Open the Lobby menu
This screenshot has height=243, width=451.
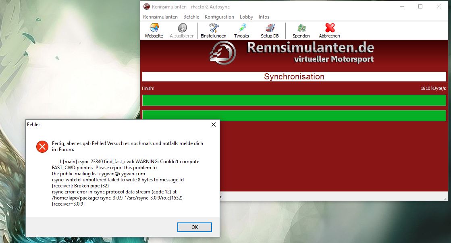[246, 17]
